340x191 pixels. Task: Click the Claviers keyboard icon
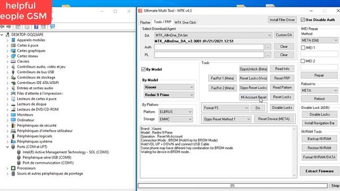tap(13, 62)
